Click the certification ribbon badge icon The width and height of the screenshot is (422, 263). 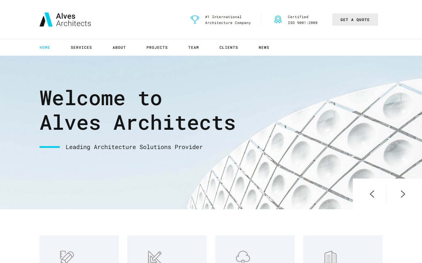[278, 20]
